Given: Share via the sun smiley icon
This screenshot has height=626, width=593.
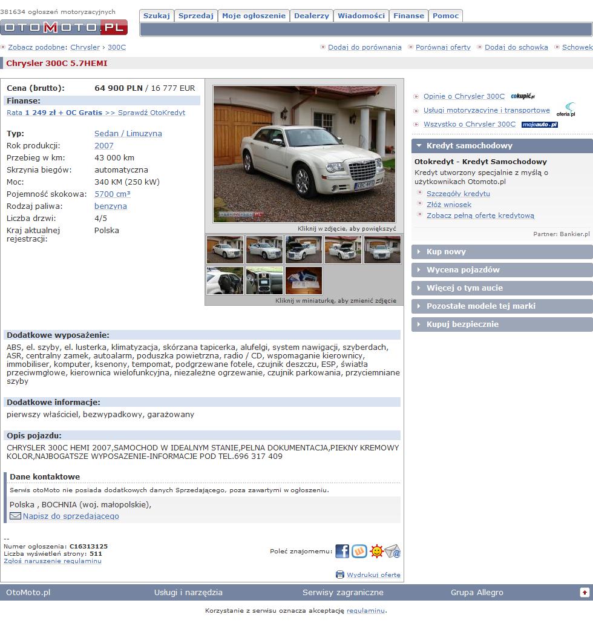Looking at the screenshot, I should click(376, 552).
